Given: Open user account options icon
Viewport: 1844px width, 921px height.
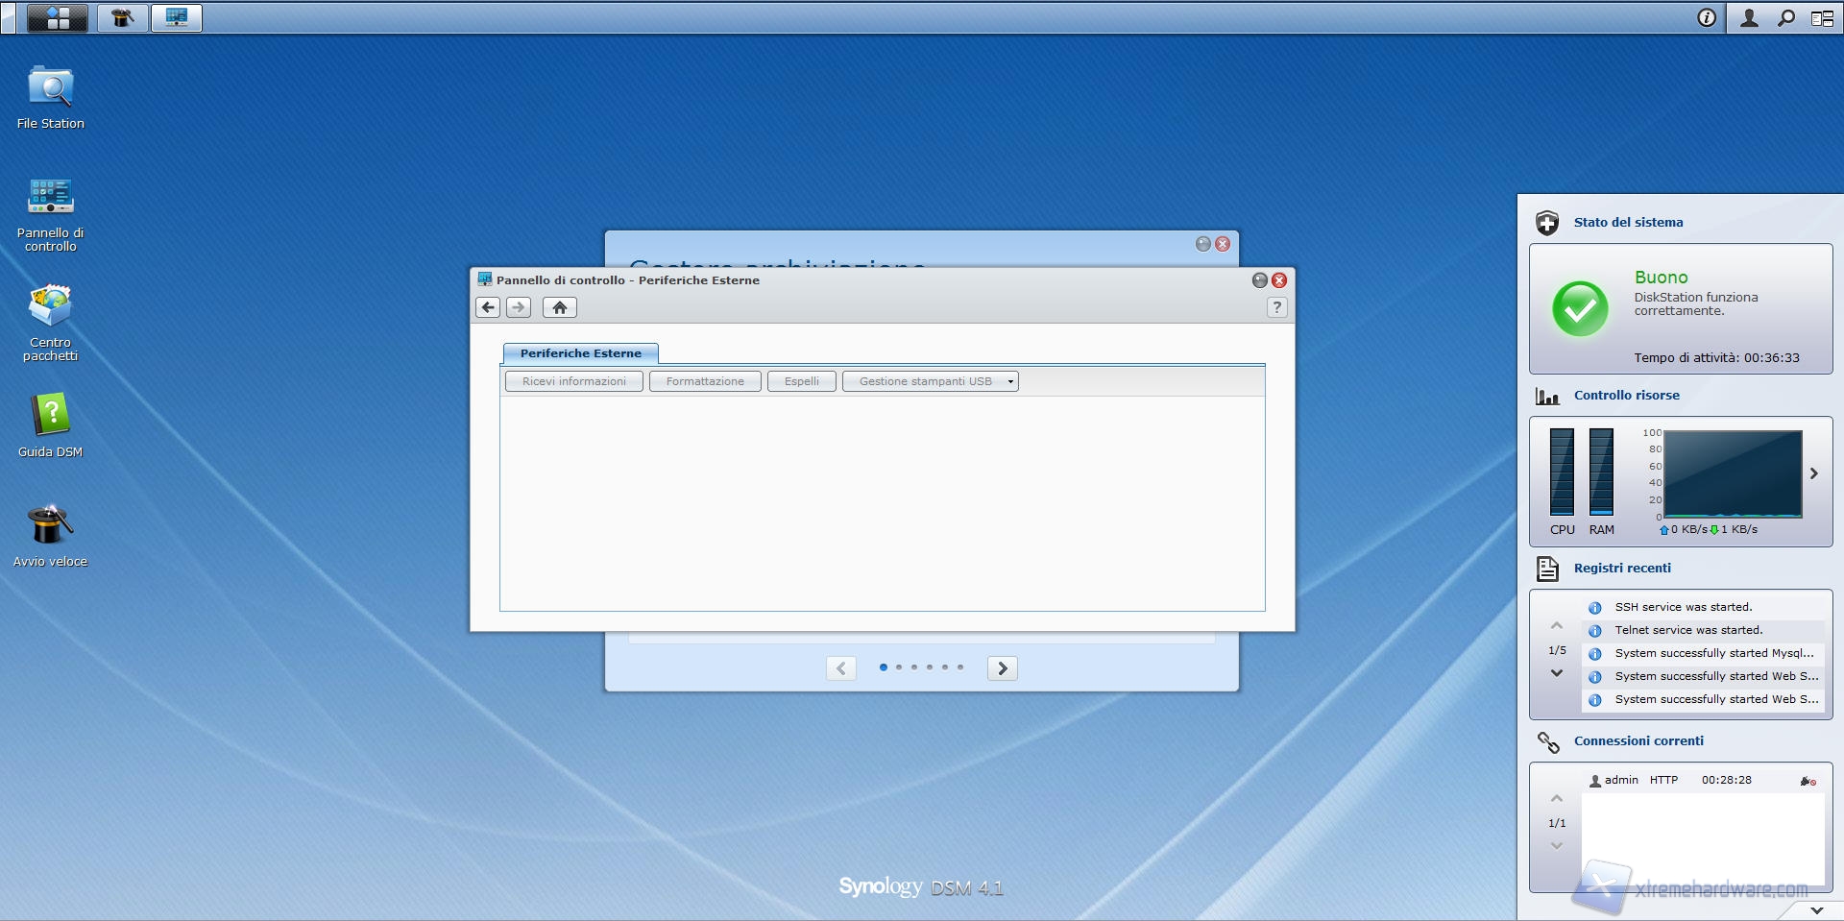Looking at the screenshot, I should click(1749, 17).
